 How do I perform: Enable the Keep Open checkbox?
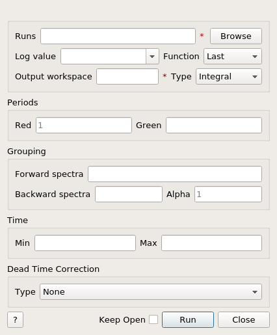tap(153, 319)
